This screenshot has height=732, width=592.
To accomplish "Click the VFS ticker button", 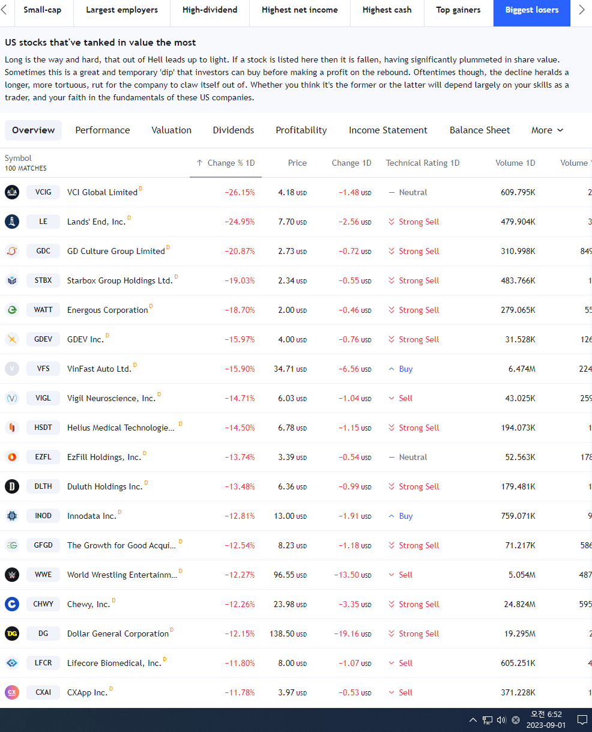I will (43, 369).
